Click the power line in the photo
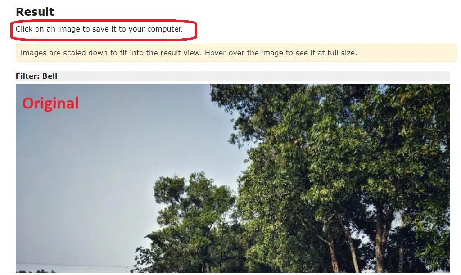Screen dimensions: 461x275 point(71,265)
